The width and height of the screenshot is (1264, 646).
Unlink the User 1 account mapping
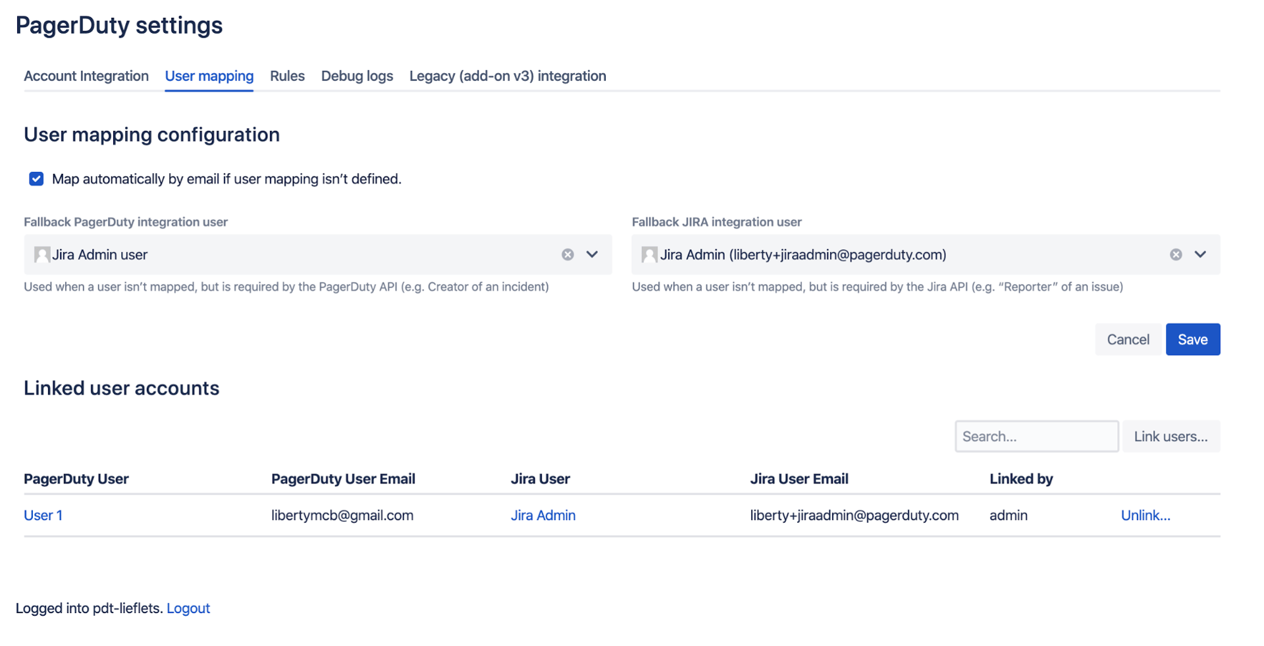pyautogui.click(x=1145, y=516)
